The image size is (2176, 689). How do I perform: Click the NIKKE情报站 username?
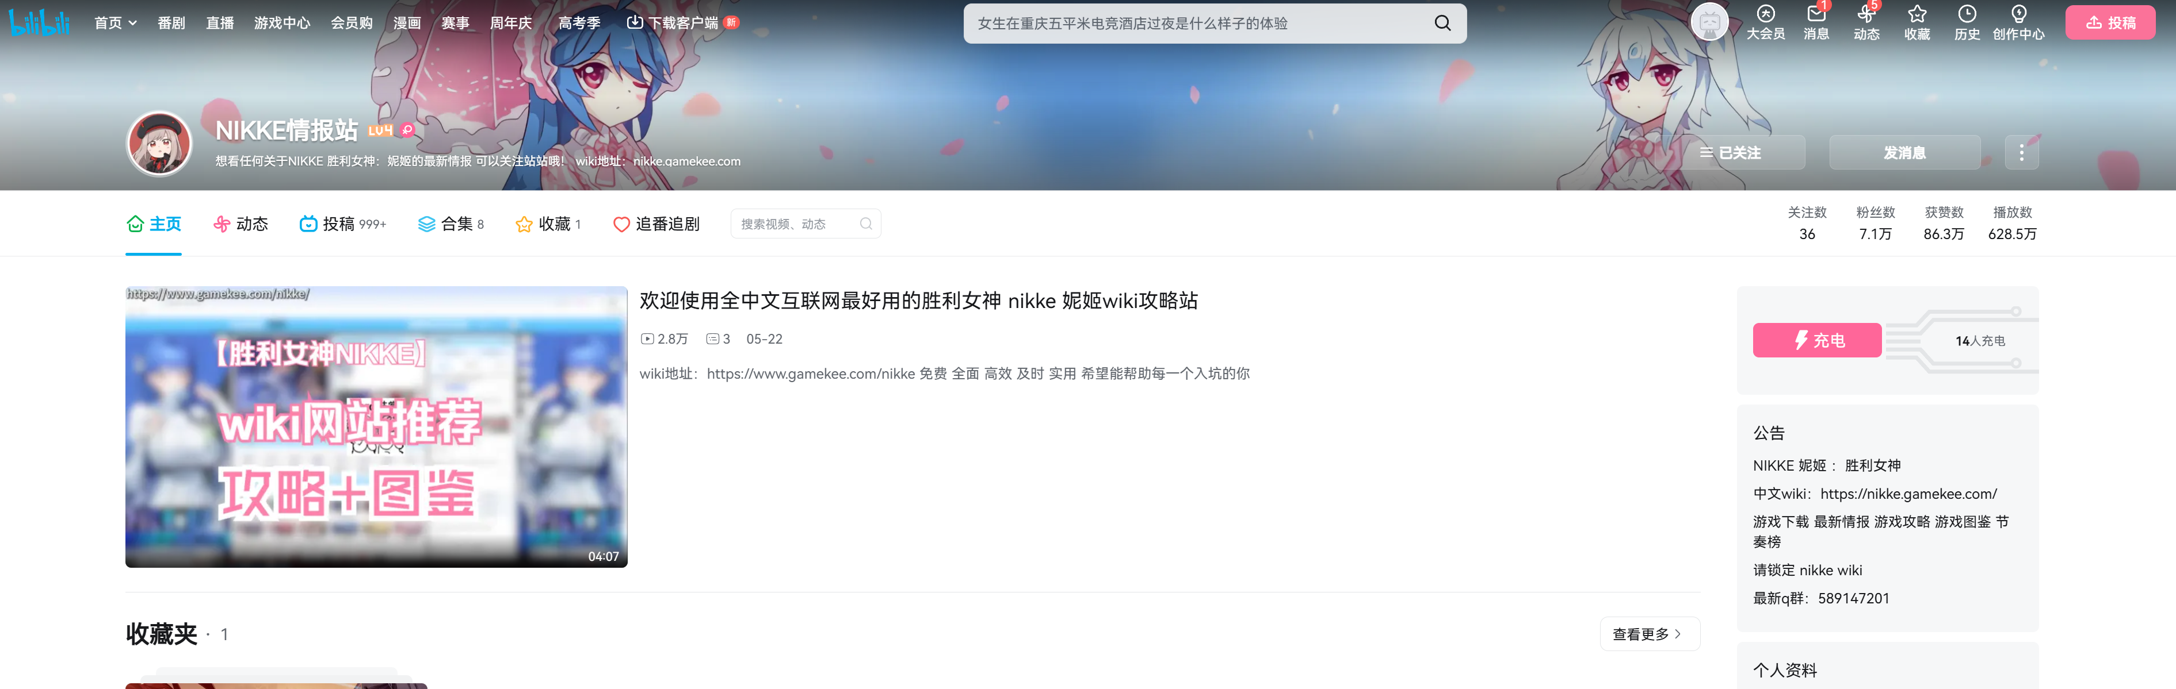pyautogui.click(x=287, y=130)
